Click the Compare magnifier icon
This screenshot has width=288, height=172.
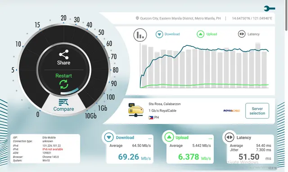click(x=63, y=102)
